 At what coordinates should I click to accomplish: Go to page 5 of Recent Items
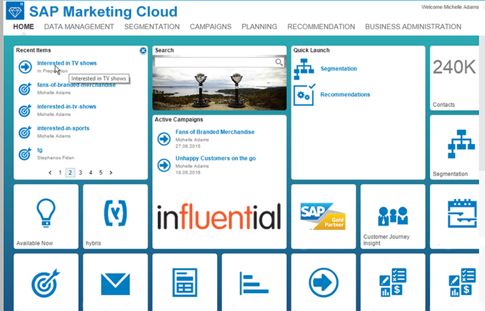(101, 173)
